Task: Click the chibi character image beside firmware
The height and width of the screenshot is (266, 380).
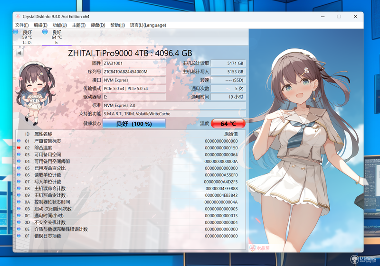Action: pos(36,93)
